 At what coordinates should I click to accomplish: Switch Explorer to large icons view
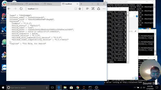click(136, 78)
